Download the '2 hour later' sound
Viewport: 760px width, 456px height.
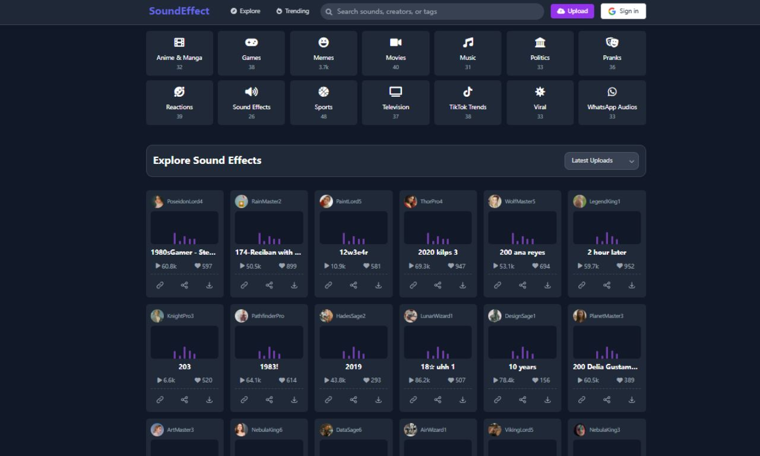632,286
